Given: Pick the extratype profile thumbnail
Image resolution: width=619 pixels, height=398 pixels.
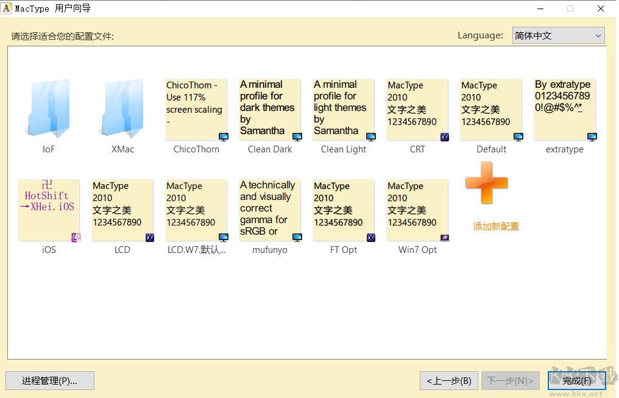Looking at the screenshot, I should (x=565, y=110).
